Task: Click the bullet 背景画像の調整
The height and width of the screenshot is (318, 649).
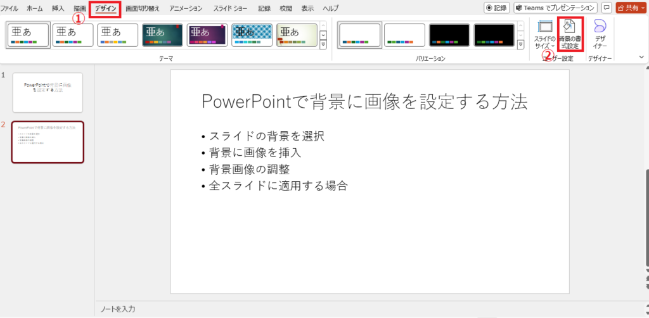Action: coord(249,169)
